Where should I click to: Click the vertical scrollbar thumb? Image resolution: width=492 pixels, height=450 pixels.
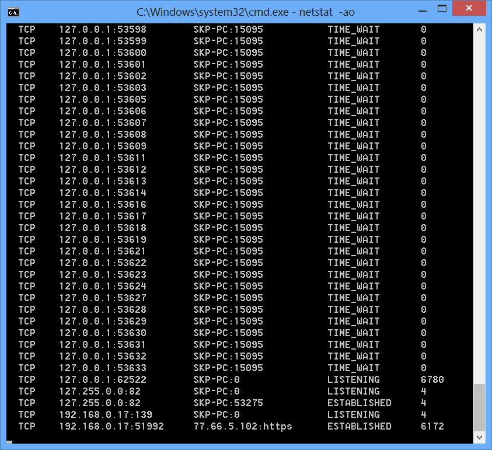(x=479, y=407)
